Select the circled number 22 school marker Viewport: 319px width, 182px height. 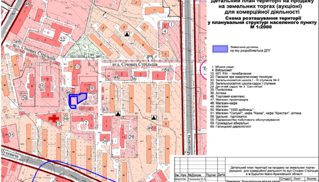click(x=62, y=39)
